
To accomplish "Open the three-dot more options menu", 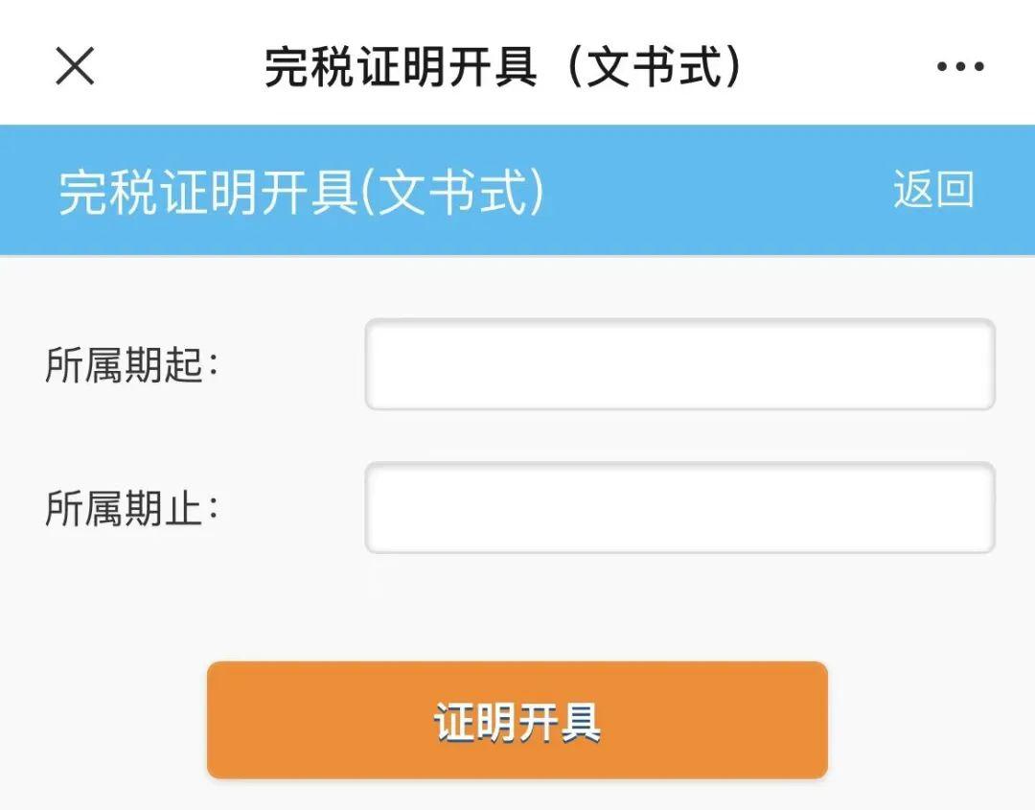I will coord(959,67).
